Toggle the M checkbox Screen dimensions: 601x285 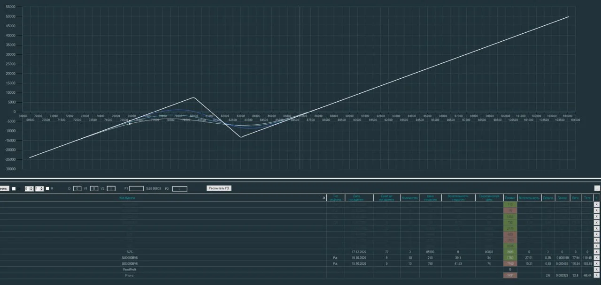point(47,188)
